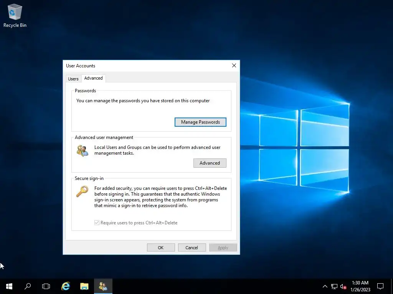Select the Advanced tab
The height and width of the screenshot is (294, 393).
[94, 78]
